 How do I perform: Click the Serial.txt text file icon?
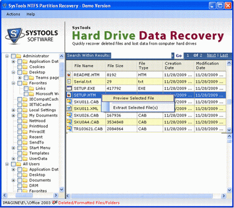click(x=69, y=82)
